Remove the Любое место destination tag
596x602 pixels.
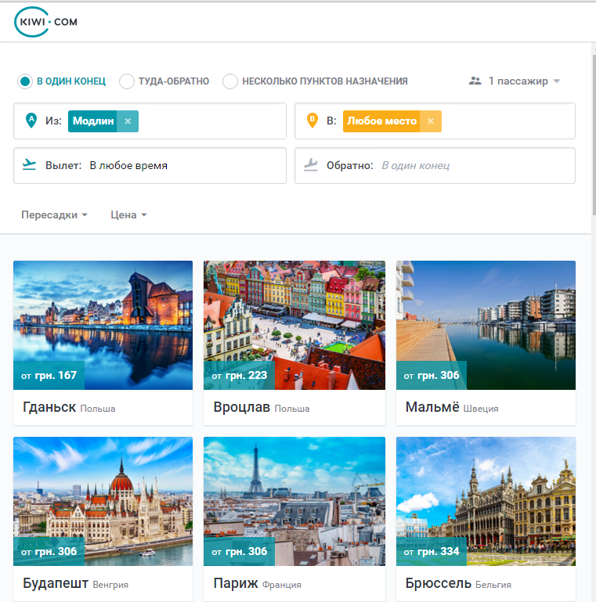431,121
